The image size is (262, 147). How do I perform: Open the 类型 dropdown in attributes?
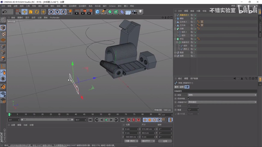coord(222,95)
